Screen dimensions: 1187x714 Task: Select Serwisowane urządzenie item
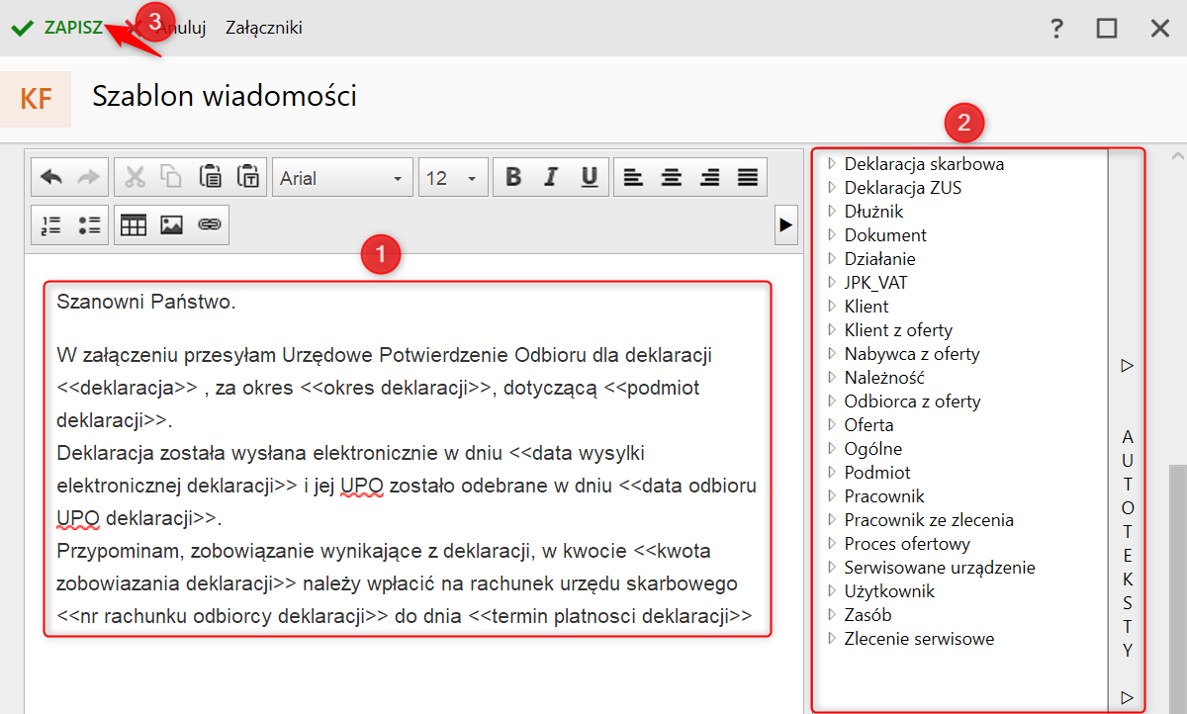point(940,568)
